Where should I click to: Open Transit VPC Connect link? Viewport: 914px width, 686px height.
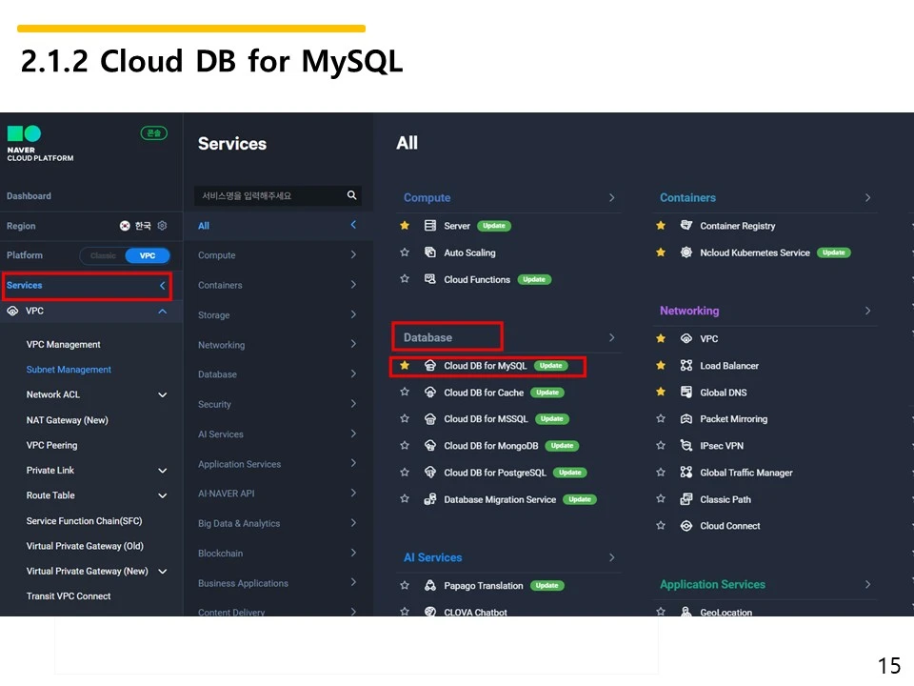coord(69,596)
